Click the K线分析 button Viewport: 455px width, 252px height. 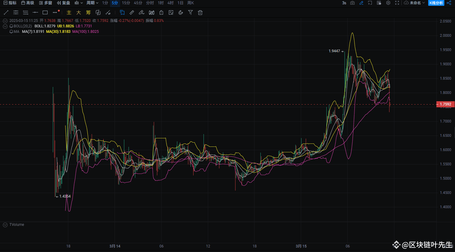click(436, 3)
